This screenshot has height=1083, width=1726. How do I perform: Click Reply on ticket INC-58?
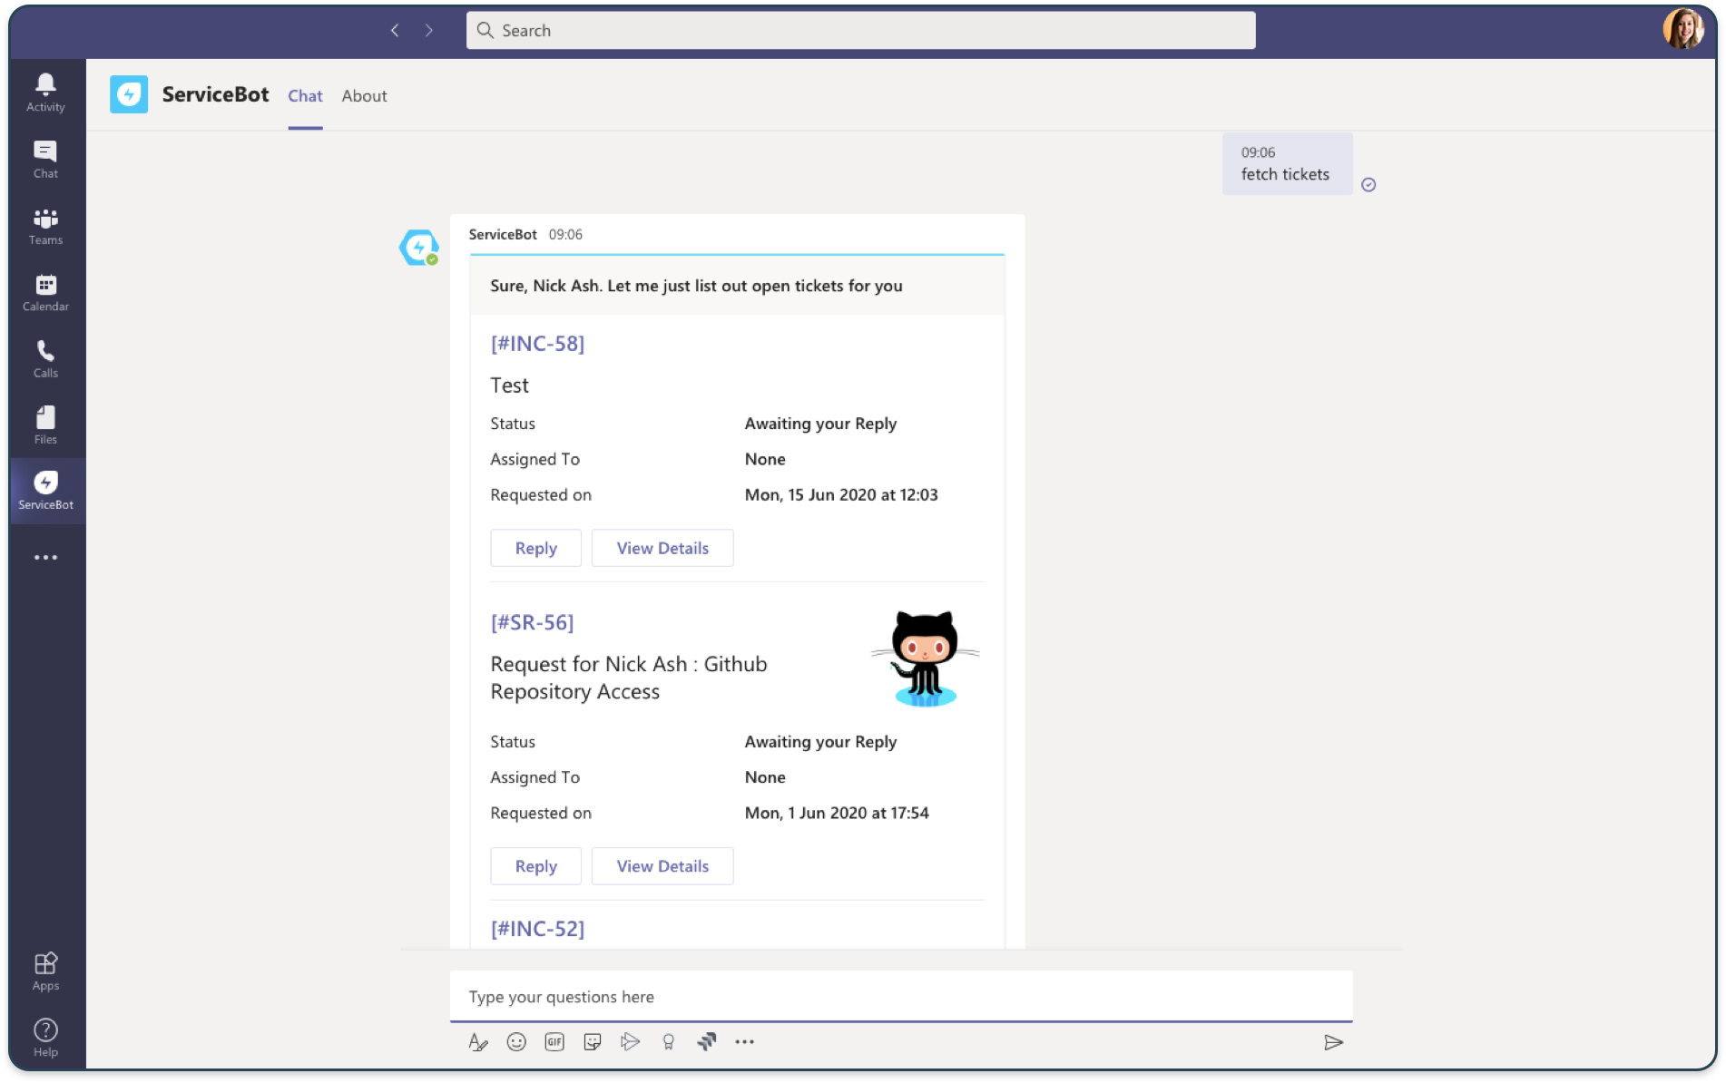535,548
